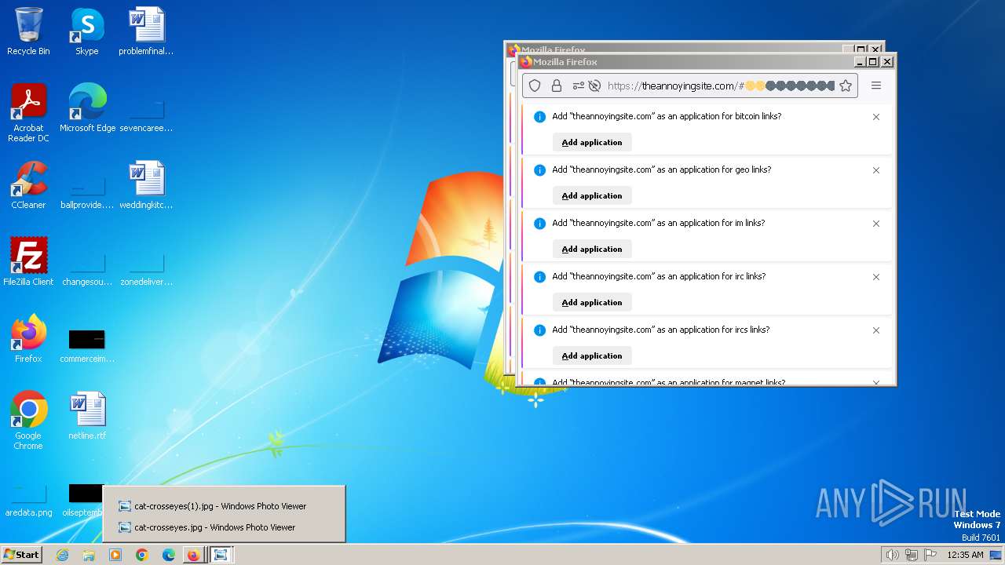Image resolution: width=1005 pixels, height=565 pixels.
Task: Open Skype desktop shortcut
Action: pos(87,31)
